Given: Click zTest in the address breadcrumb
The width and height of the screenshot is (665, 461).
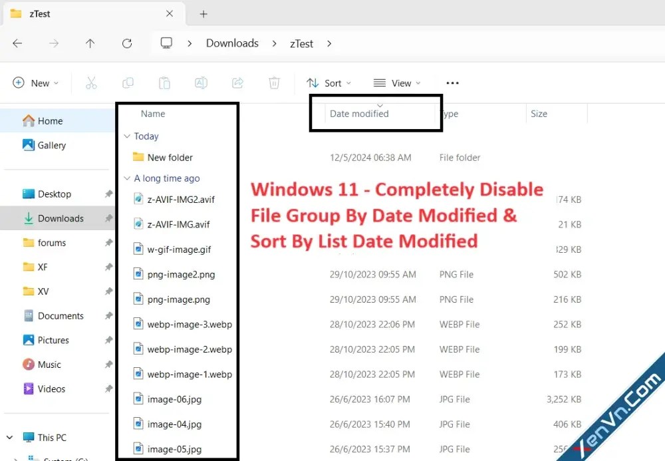Looking at the screenshot, I should click(x=301, y=44).
